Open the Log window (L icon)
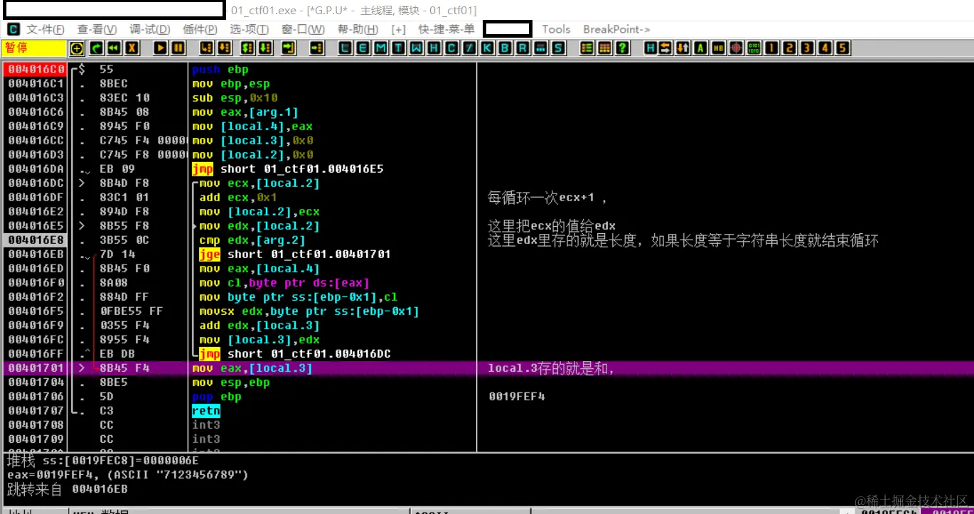The height and width of the screenshot is (514, 974). pos(346,48)
